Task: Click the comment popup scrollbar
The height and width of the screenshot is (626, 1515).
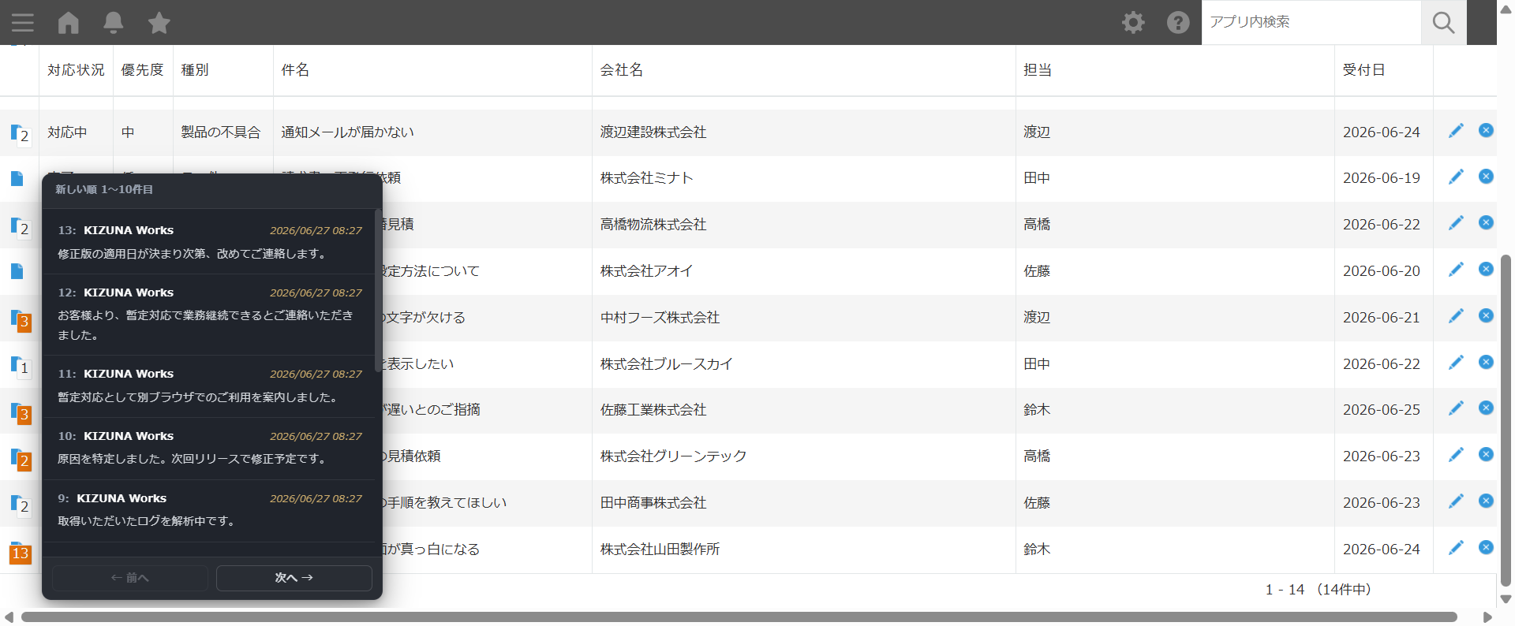Action: pos(377,292)
